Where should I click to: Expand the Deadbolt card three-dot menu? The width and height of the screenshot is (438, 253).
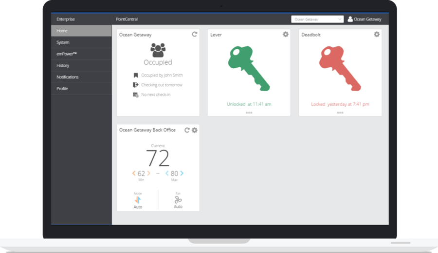point(340,113)
